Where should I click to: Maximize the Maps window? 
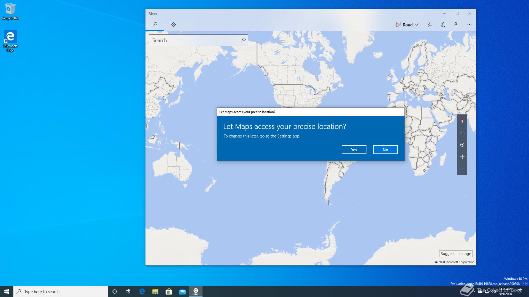[x=457, y=13]
